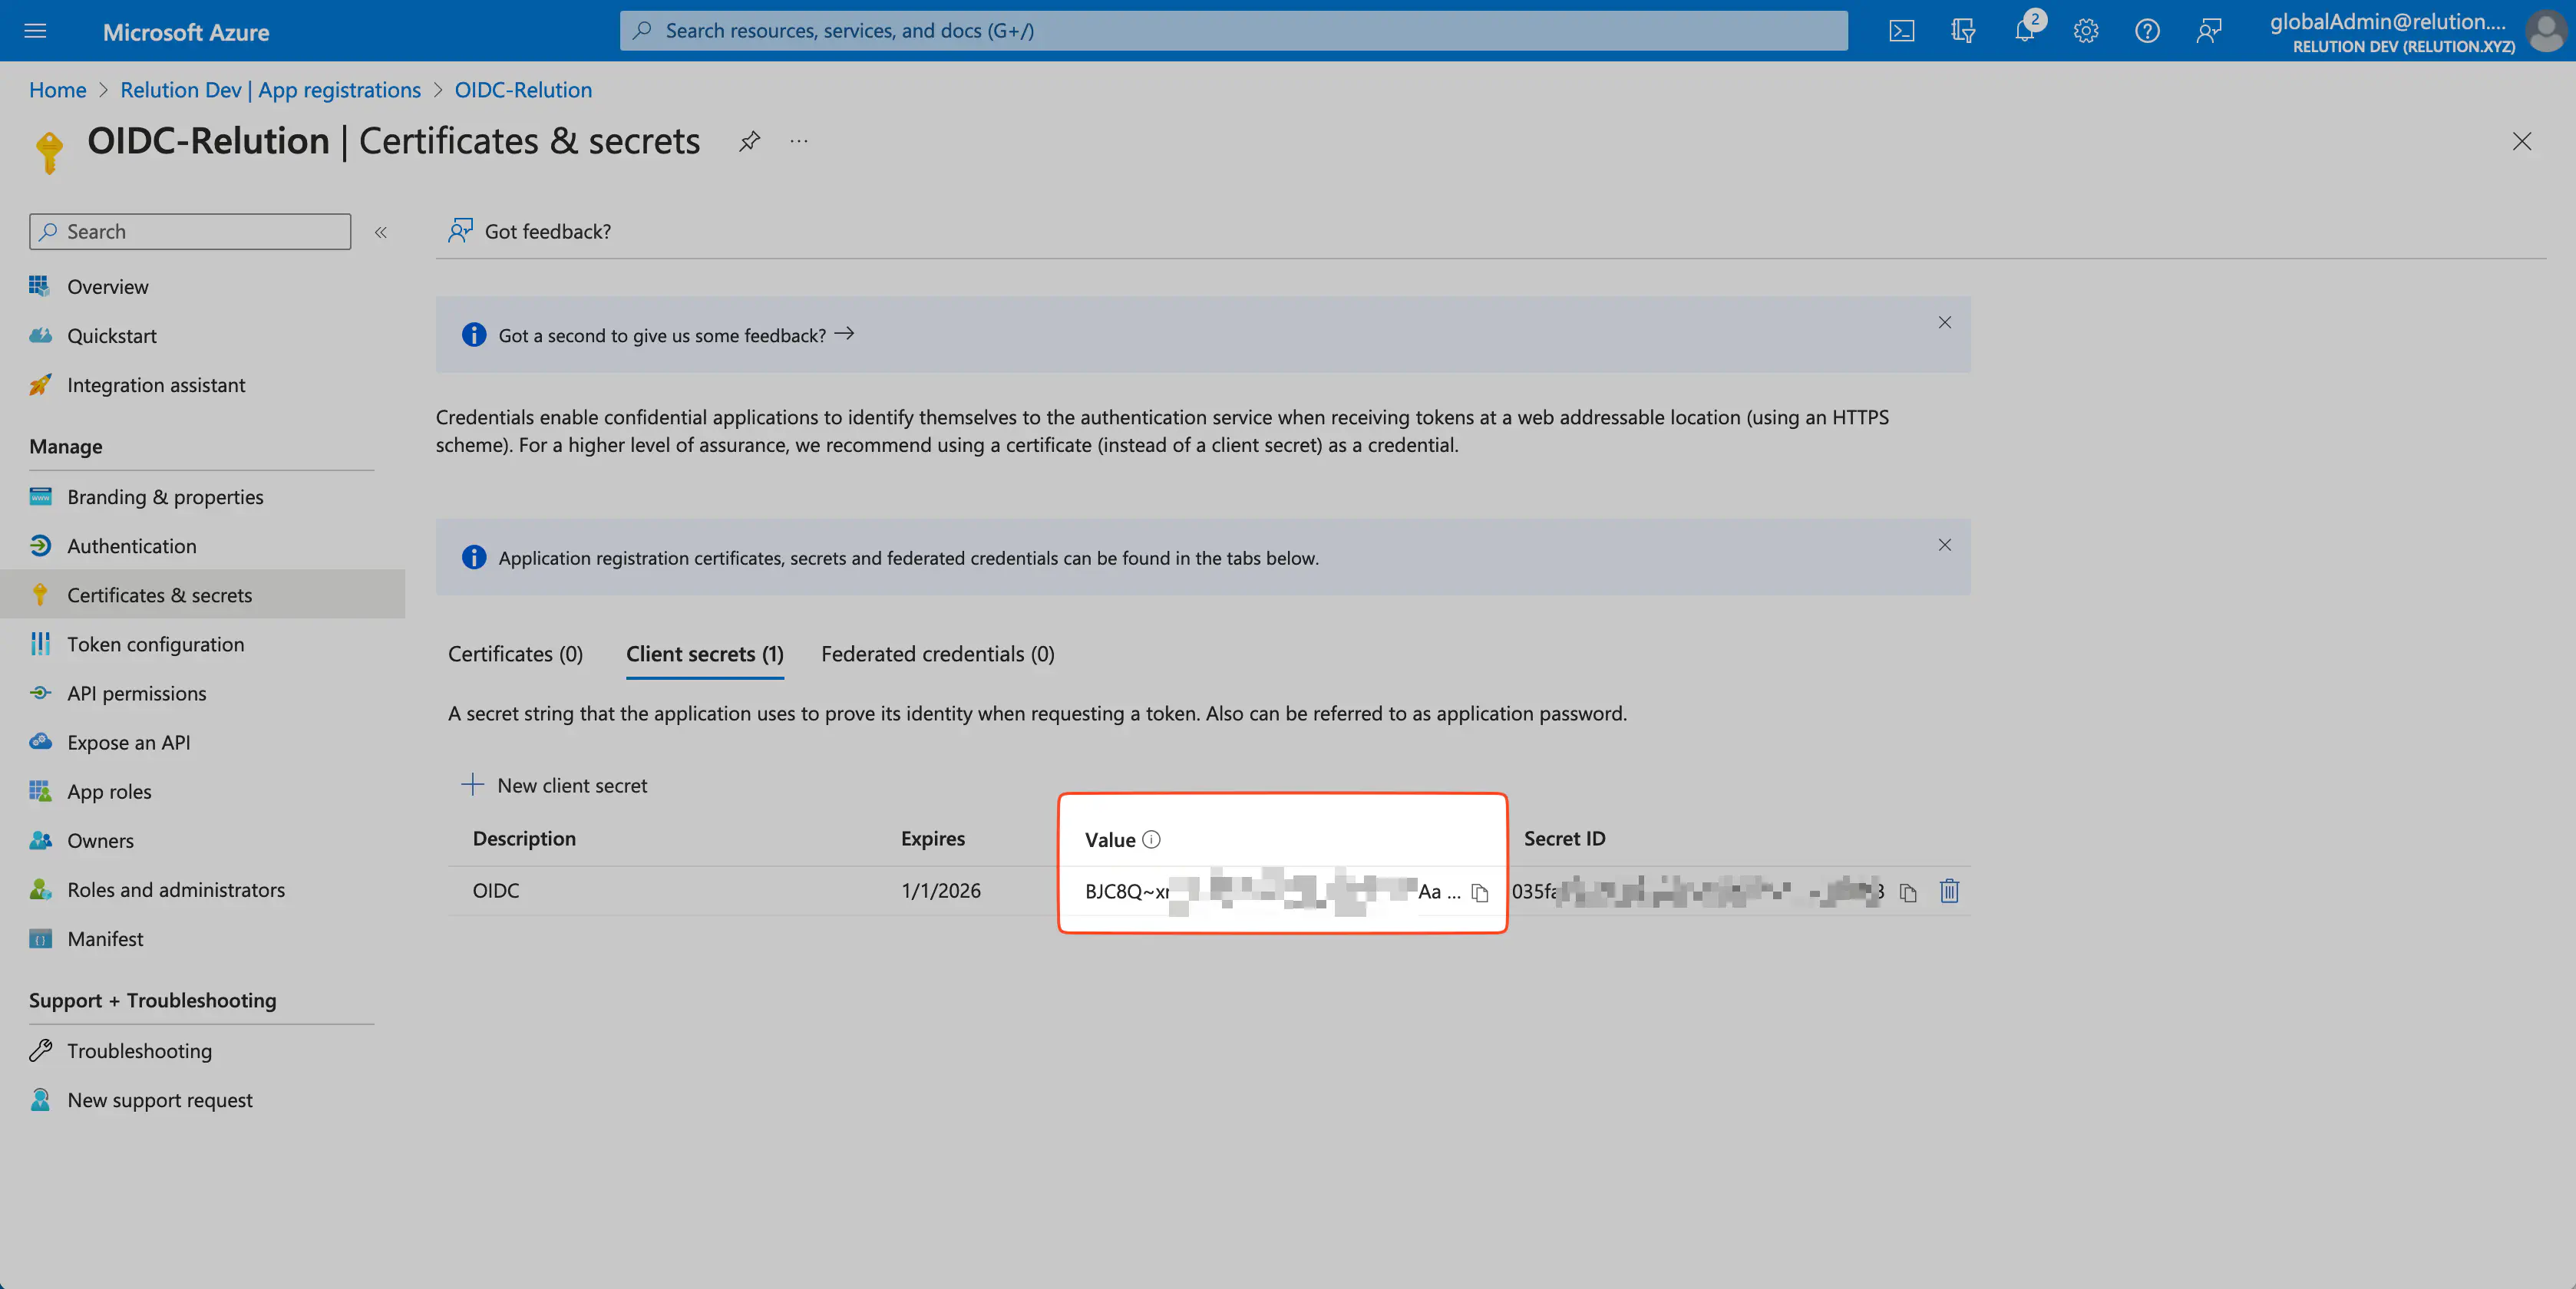Switch to Federated credentials (0) tab
This screenshot has width=2576, height=1289.
pos(937,654)
